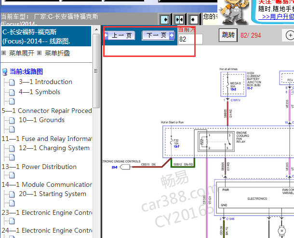Open 11—1 Fuse and Relay Information
Image resolution: width=294 pixels, height=238 pixels.
pyautogui.click(x=47, y=139)
